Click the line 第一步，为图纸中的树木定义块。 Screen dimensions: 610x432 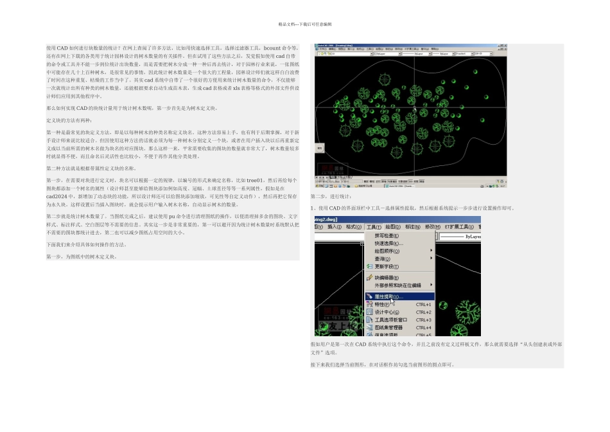click(82, 256)
